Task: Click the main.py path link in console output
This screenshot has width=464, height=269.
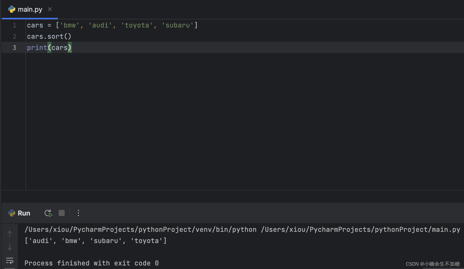Action: pyautogui.click(x=360, y=230)
